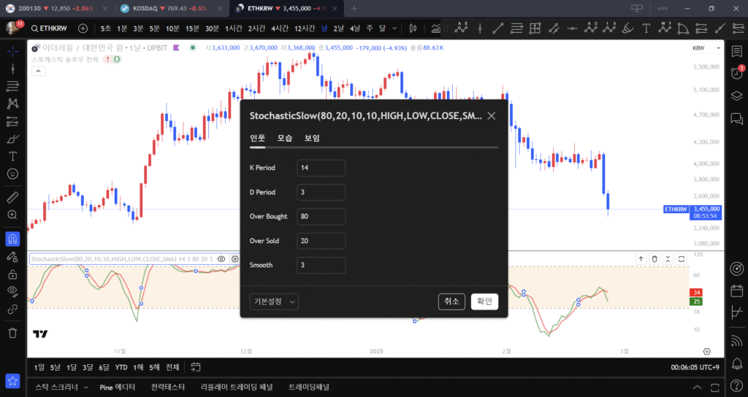The height and width of the screenshot is (397, 748).
Task: Open the broadcast streams icon
Action: (x=736, y=340)
